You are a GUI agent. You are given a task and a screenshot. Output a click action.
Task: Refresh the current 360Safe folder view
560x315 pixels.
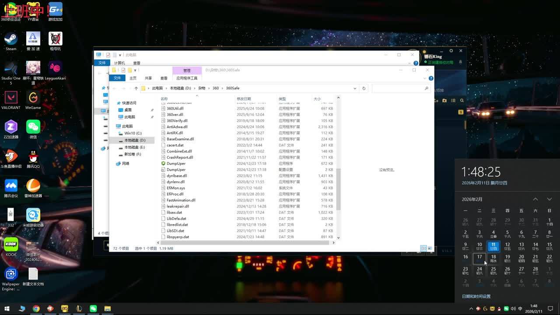coord(364,88)
